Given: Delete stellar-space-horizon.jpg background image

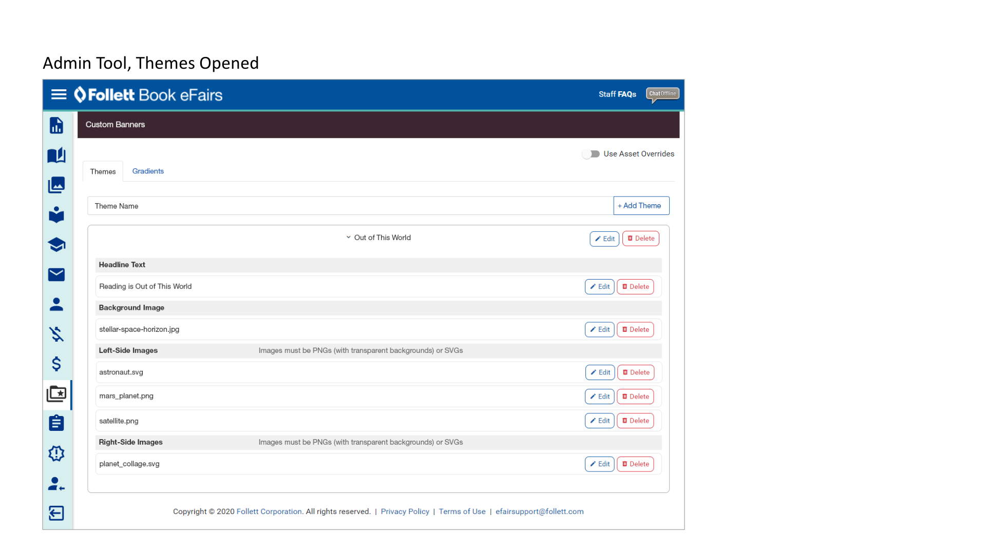Looking at the screenshot, I should 635,330.
